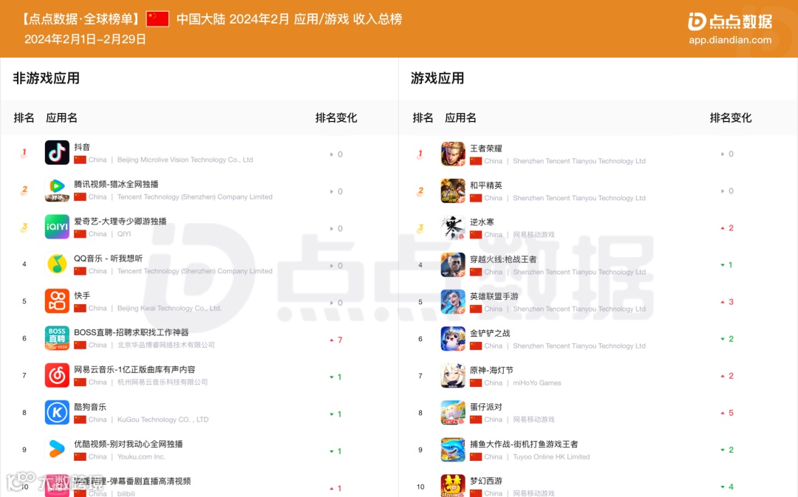The width and height of the screenshot is (798, 497).
Task: Click the 梦幻西游 game icon
Action: click(453, 486)
